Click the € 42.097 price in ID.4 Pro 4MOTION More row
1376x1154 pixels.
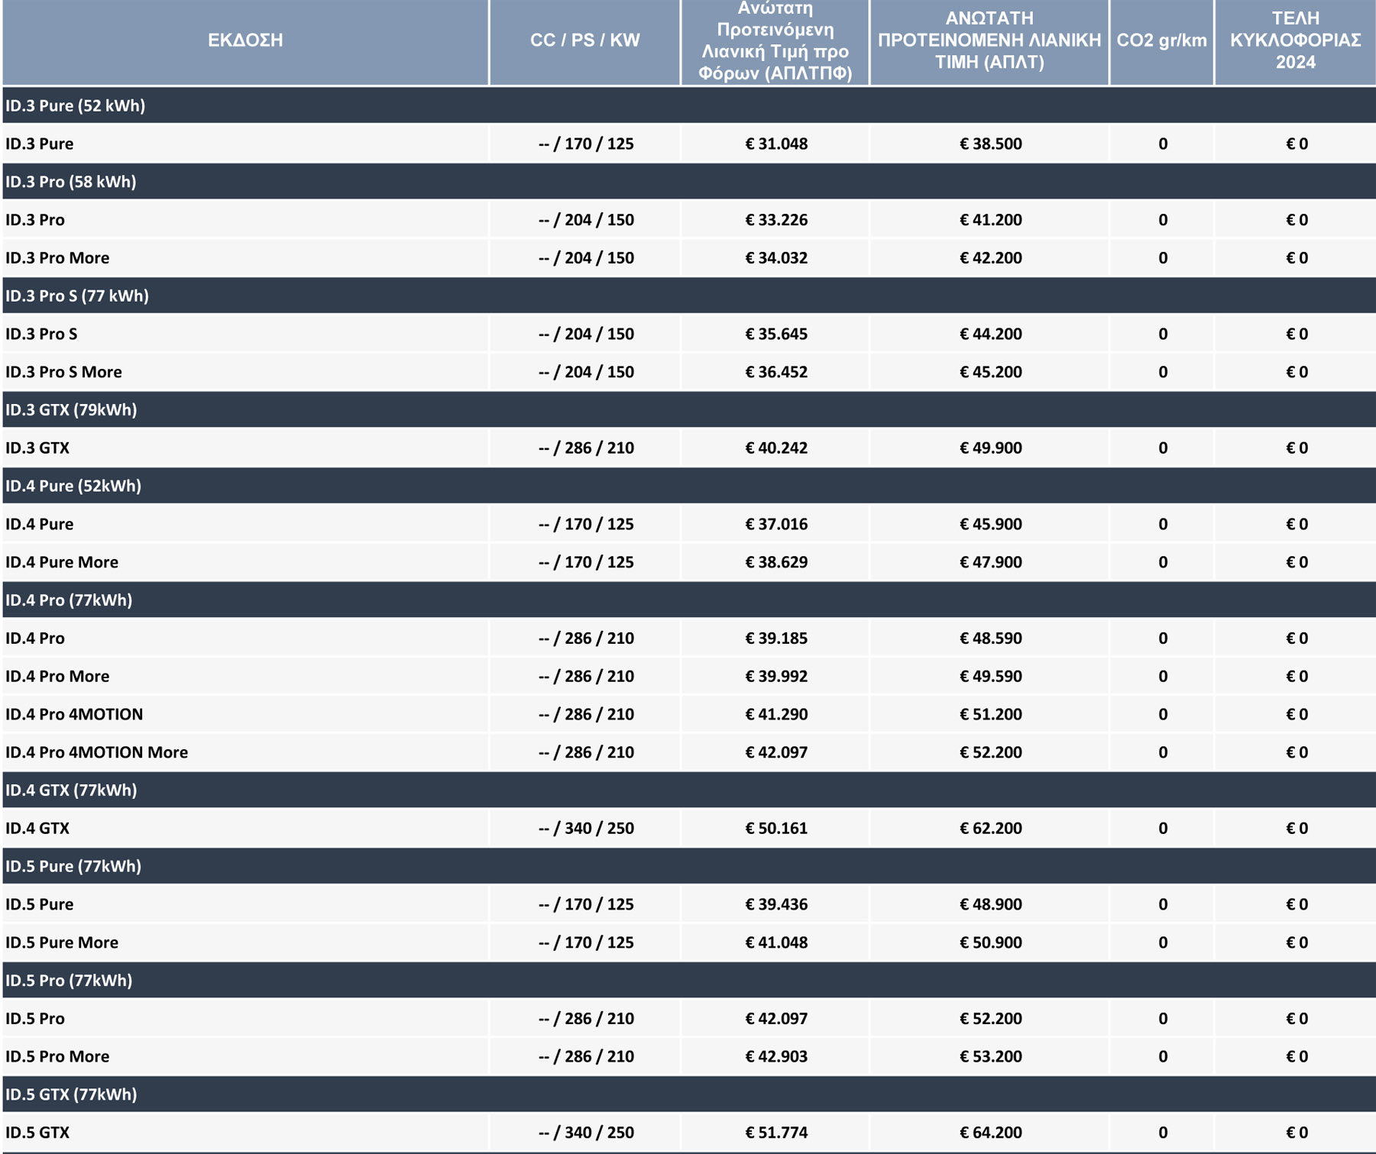(x=776, y=752)
